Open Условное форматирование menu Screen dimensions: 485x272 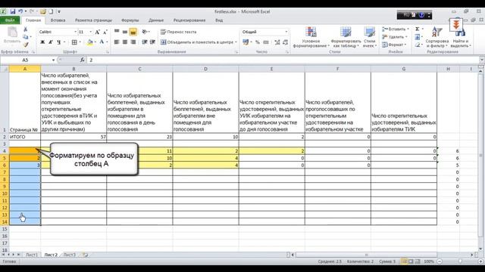click(x=311, y=37)
